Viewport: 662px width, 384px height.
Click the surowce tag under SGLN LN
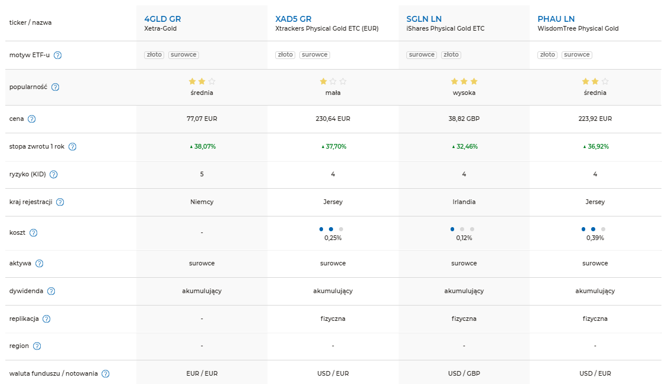point(422,55)
